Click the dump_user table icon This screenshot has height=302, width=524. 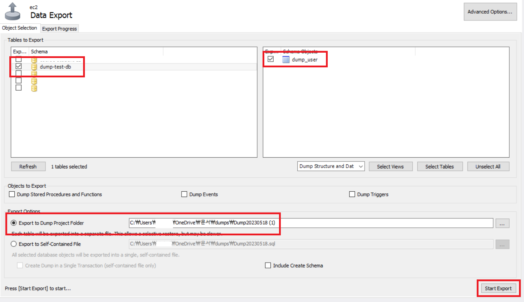(286, 59)
